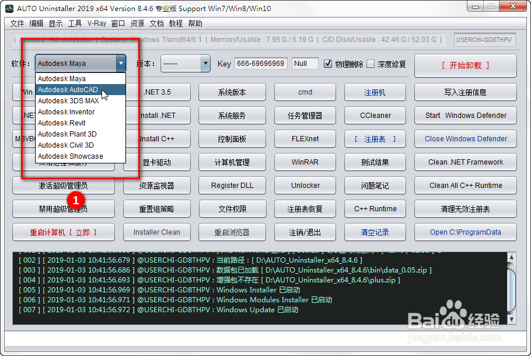
Task: Open 计算机管理
Action: (x=232, y=162)
